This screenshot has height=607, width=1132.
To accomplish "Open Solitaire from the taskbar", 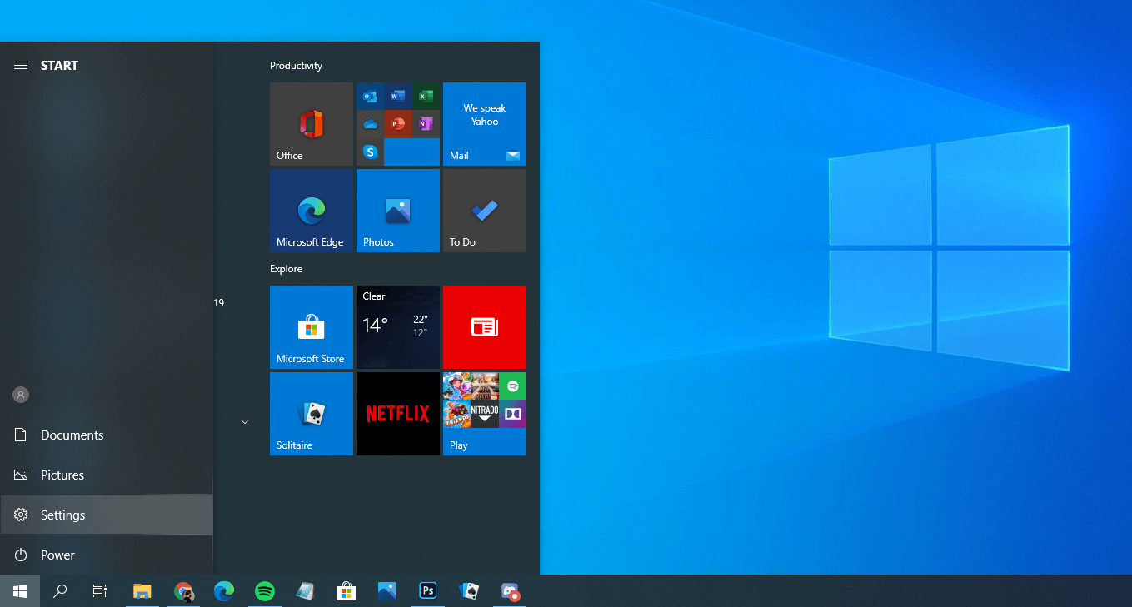I will 469,591.
